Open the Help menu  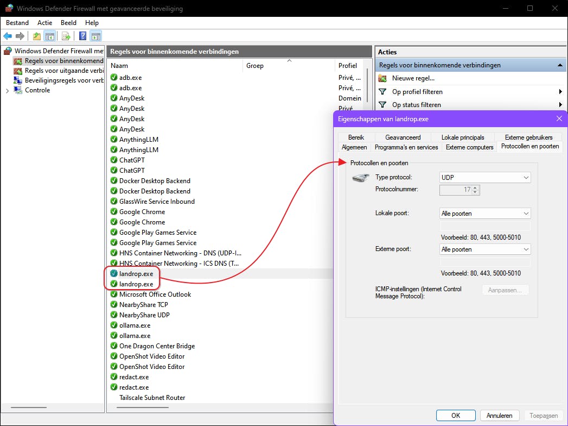[x=92, y=22]
